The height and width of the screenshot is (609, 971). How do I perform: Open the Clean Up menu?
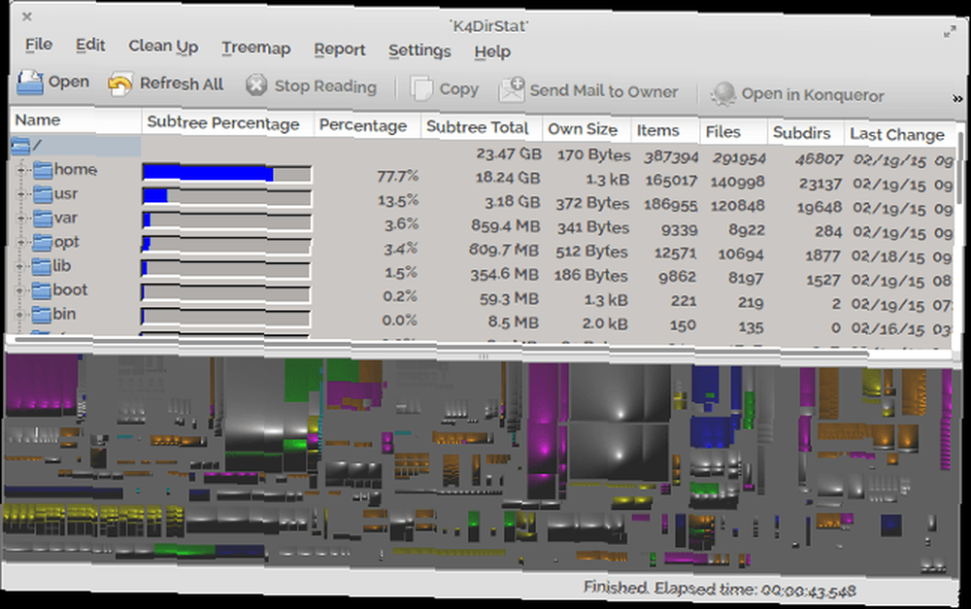pos(163,47)
